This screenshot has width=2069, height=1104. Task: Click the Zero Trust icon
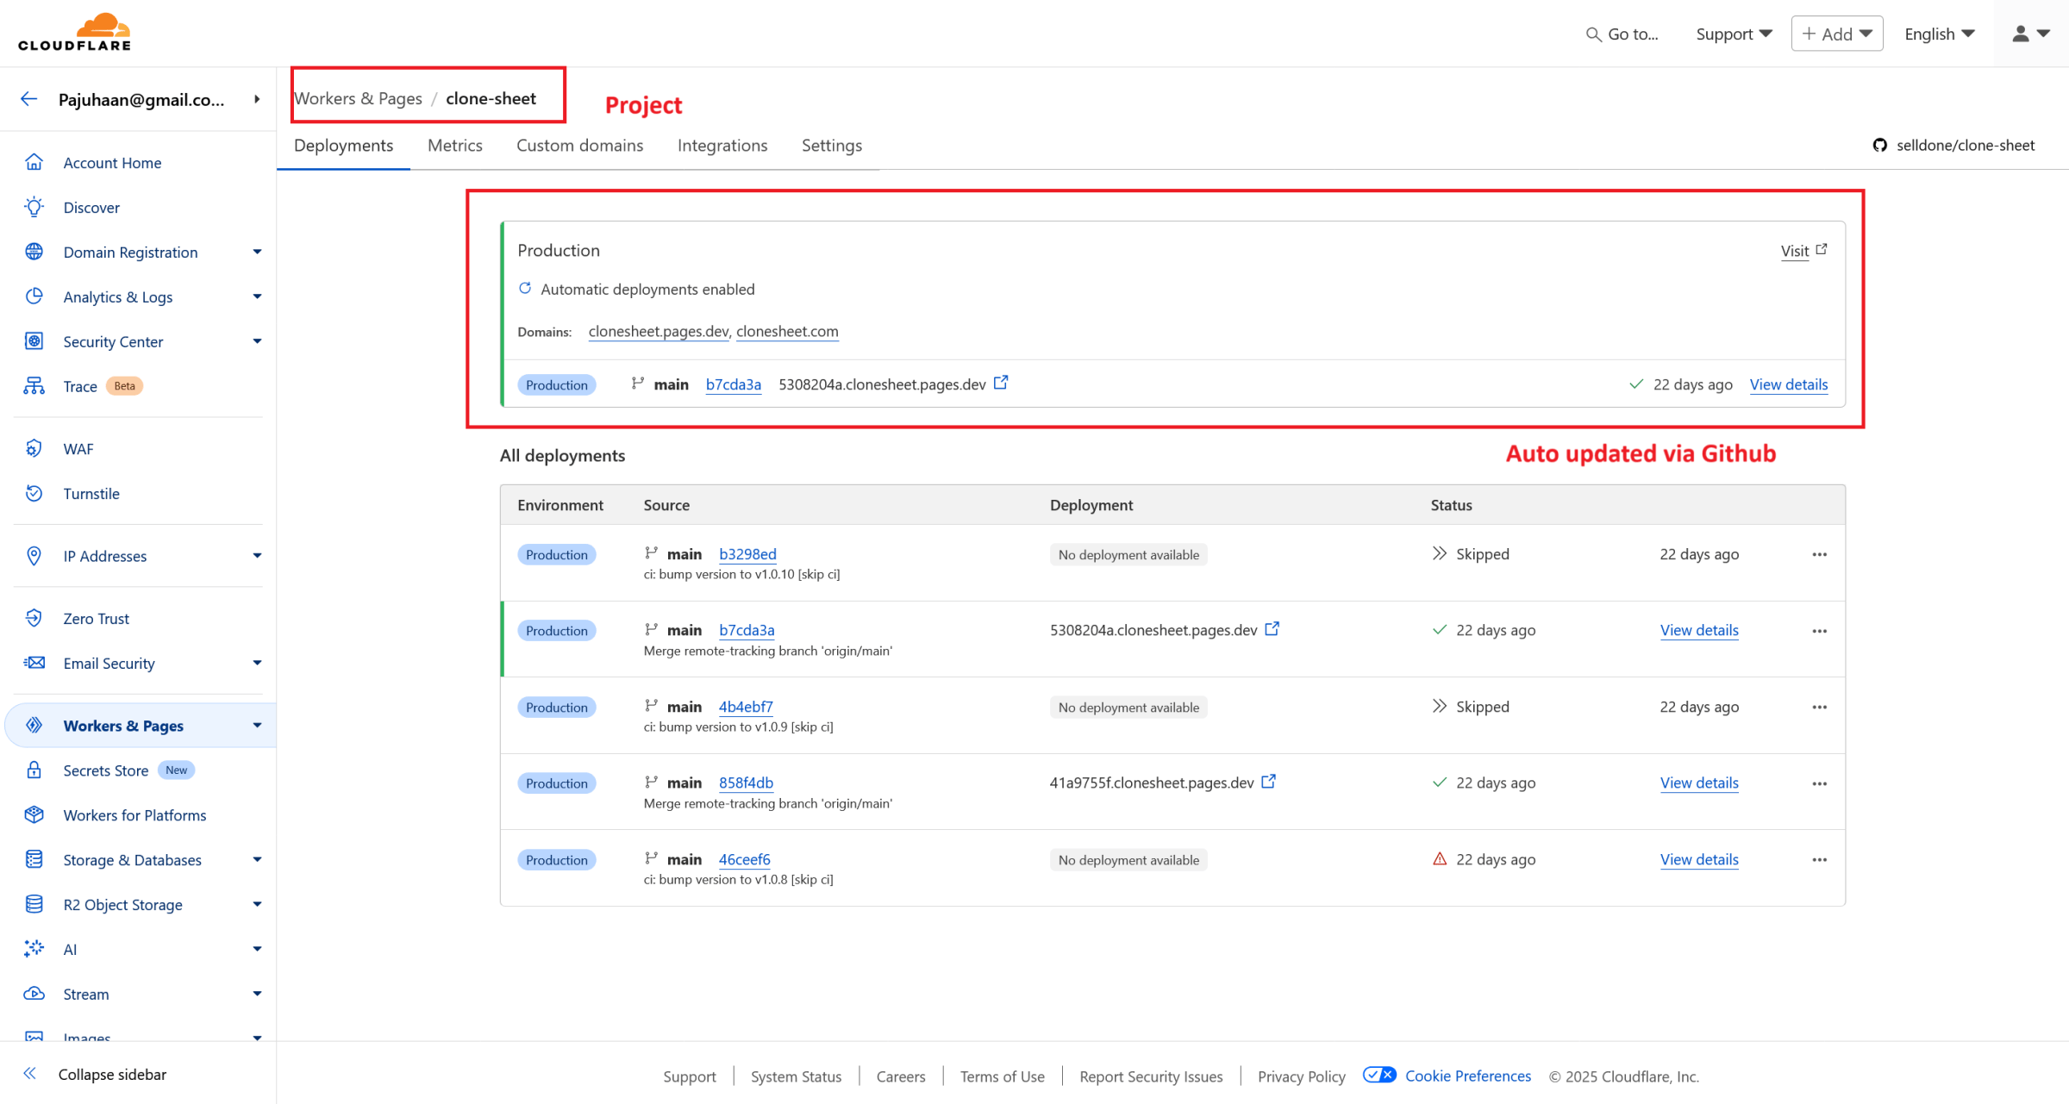(x=34, y=618)
